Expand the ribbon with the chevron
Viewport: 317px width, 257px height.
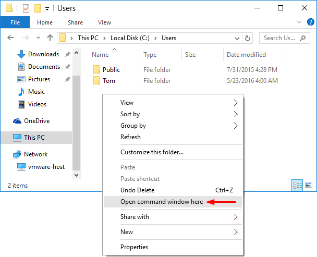pyautogui.click(x=299, y=22)
